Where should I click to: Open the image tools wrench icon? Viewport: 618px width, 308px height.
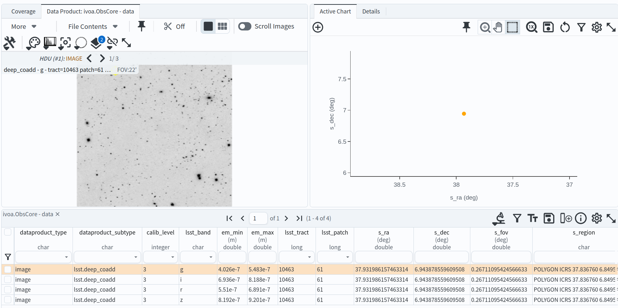(x=10, y=43)
